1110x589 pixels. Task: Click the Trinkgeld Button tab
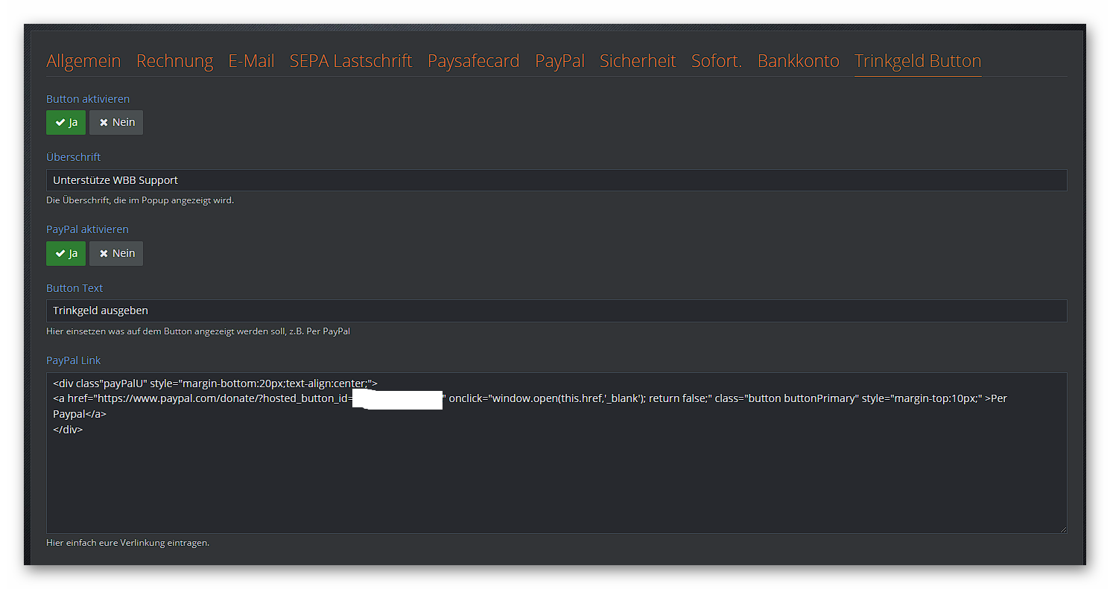tap(917, 61)
